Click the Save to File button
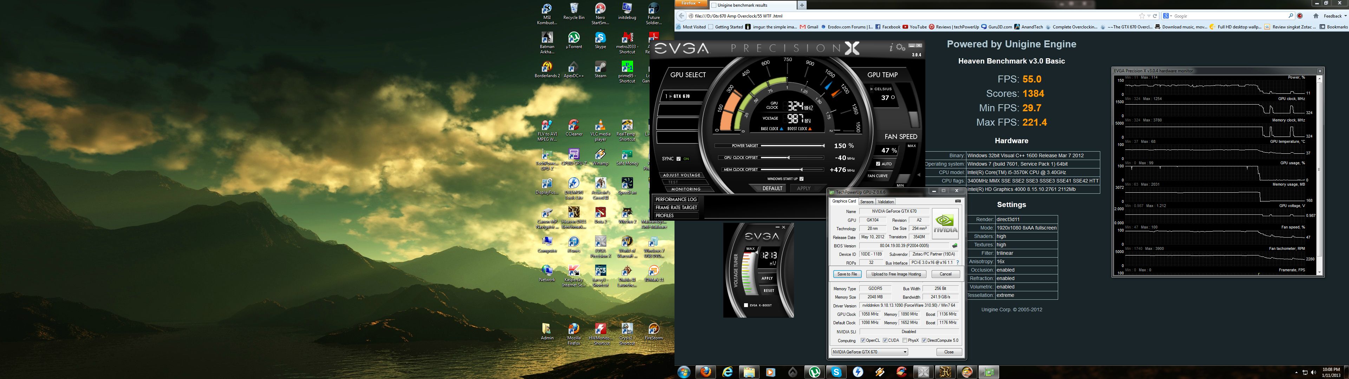The height and width of the screenshot is (379, 1349). (x=847, y=274)
